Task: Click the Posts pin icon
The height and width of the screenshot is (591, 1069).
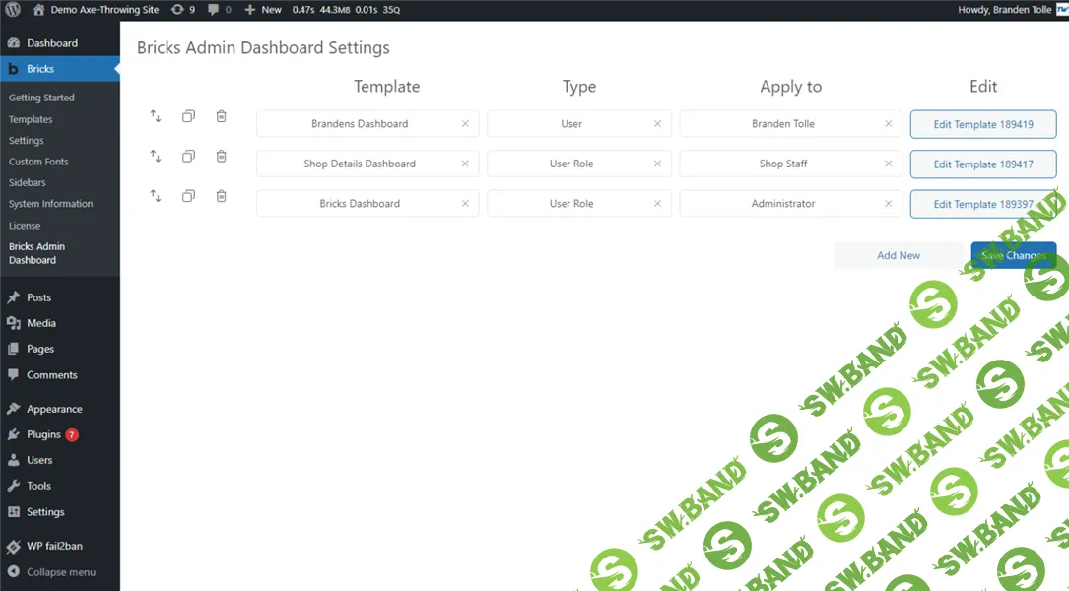Action: tap(13, 297)
